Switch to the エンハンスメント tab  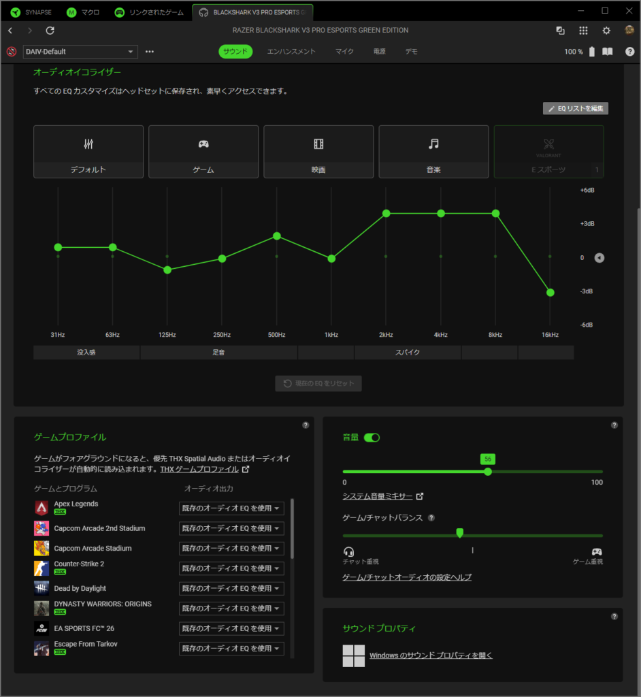(291, 52)
